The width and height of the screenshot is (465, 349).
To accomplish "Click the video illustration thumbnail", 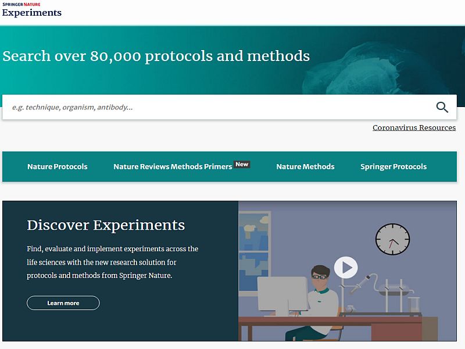I will (347, 271).
